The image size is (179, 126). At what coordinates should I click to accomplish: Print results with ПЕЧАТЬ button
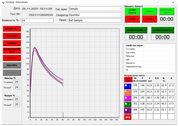[12, 58]
